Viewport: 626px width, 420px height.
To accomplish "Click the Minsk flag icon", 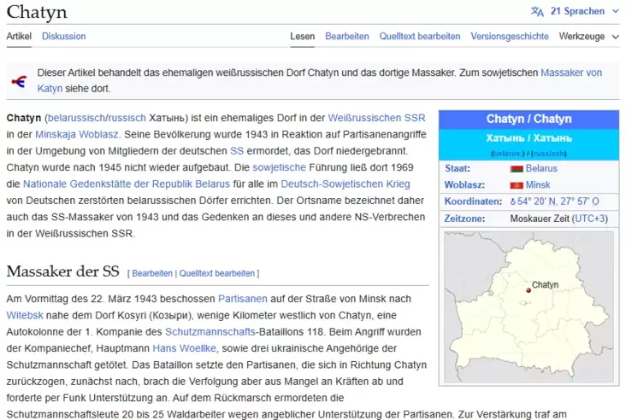I will [516, 185].
